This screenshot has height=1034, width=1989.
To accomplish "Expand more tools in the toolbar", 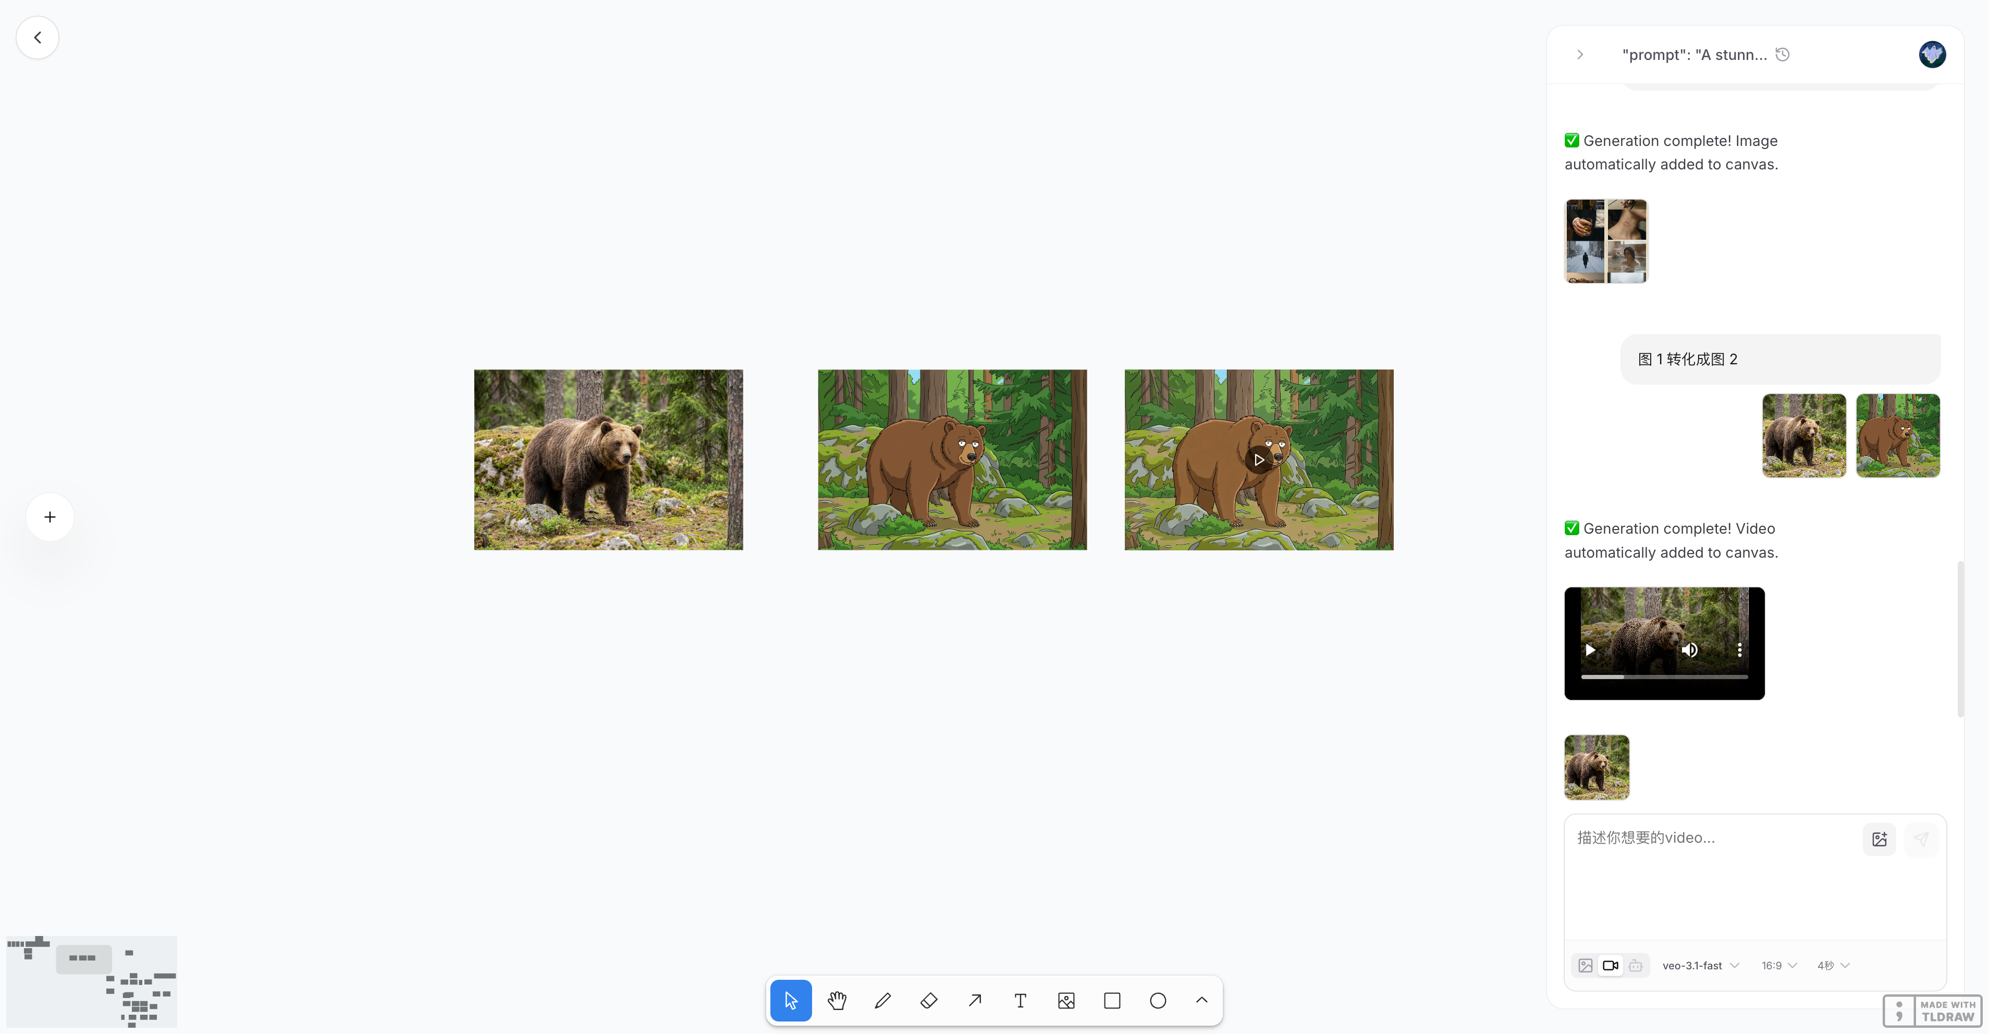I will click(1201, 1001).
